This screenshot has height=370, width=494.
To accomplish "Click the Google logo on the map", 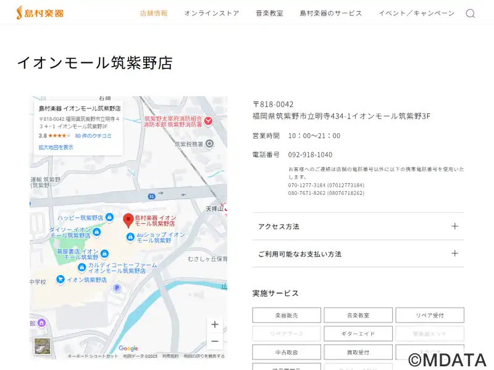I will (128, 348).
